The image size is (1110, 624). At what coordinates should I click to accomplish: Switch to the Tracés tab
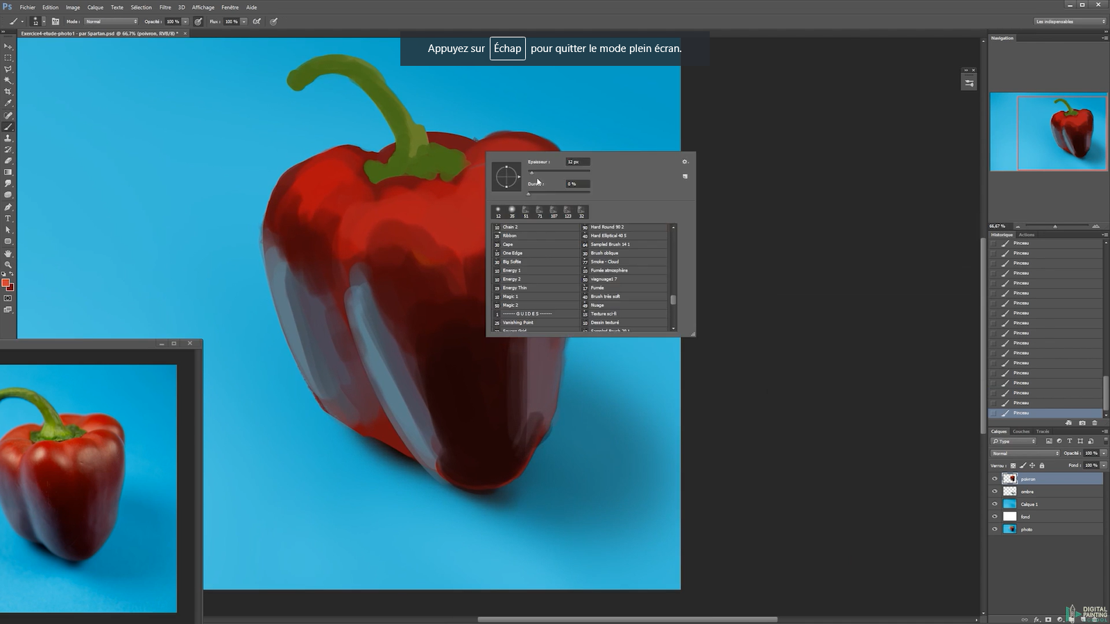pyautogui.click(x=1043, y=431)
